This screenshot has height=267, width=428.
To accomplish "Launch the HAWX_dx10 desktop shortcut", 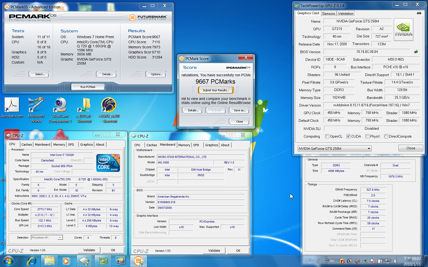I will tap(109, 110).
